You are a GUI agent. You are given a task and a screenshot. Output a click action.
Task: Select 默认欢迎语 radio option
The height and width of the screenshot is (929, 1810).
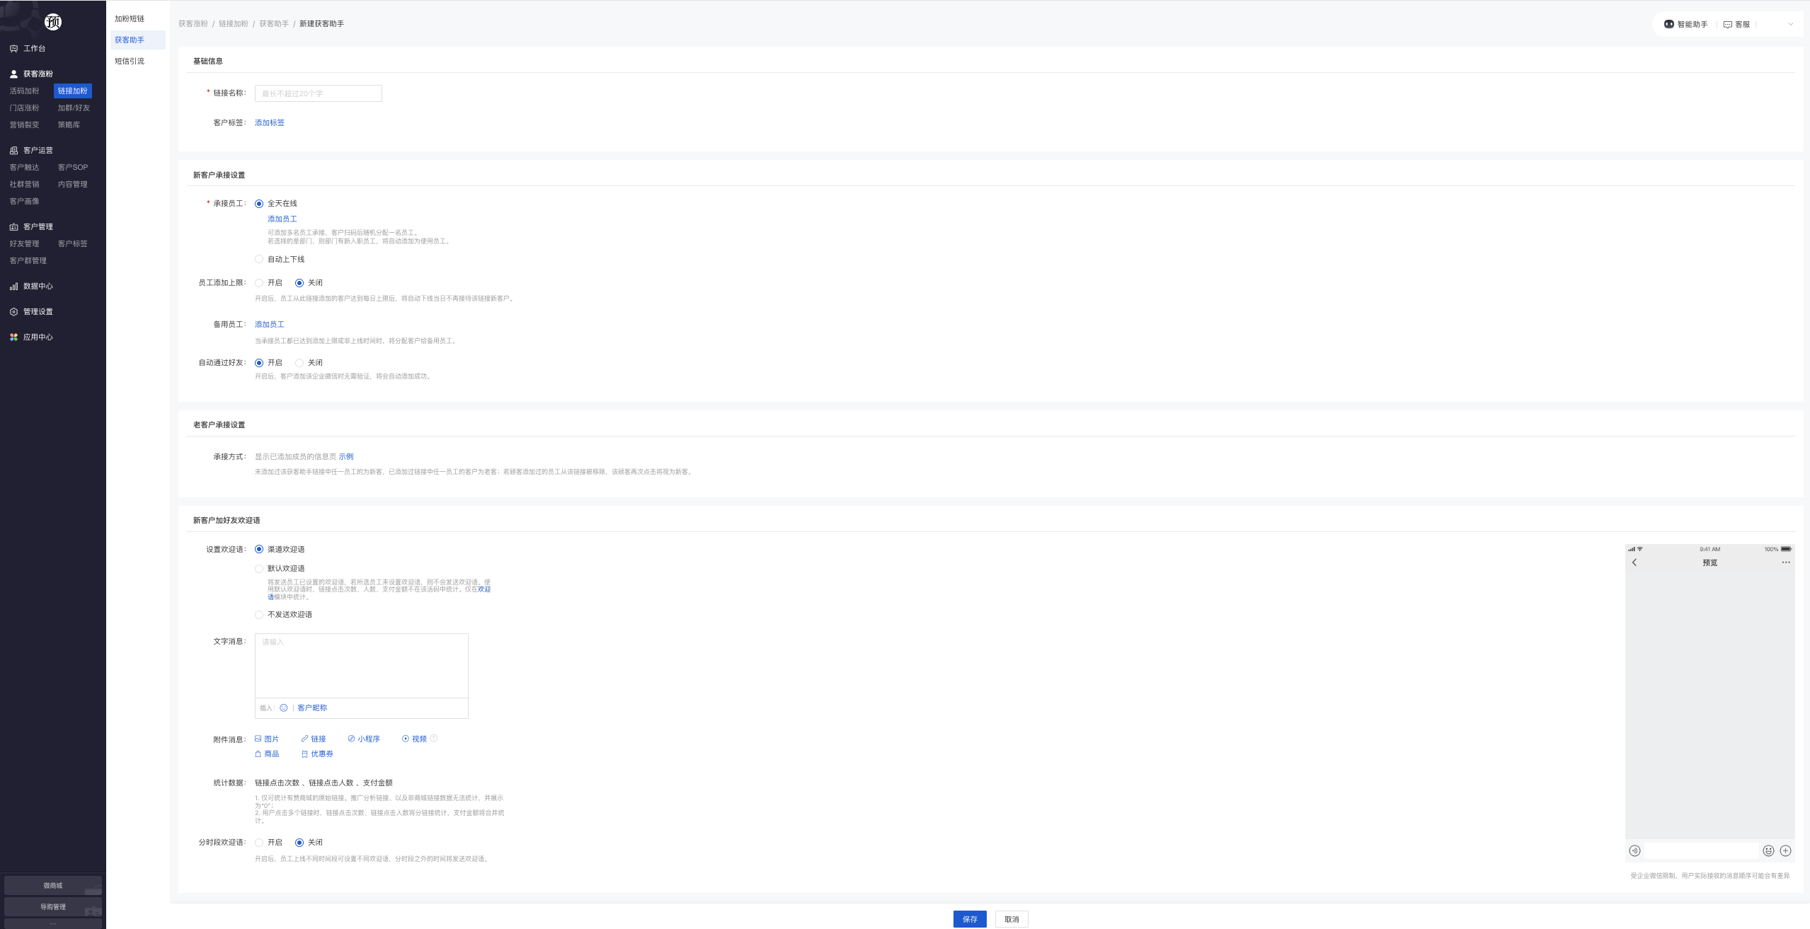259,569
